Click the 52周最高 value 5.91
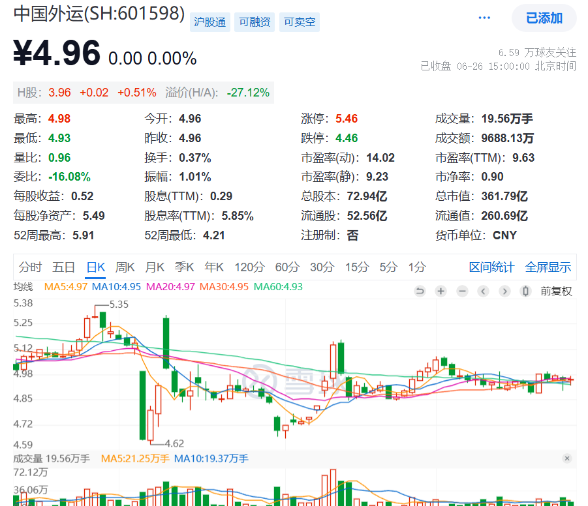This screenshot has width=588, height=506. tap(84, 235)
